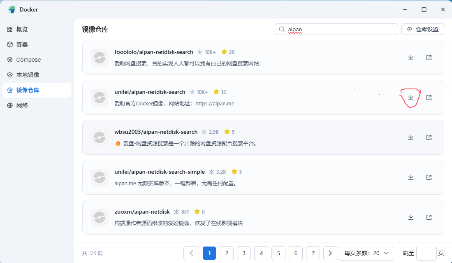Image resolution: width=452 pixels, height=263 pixels.
Task: Download the wbsu2003/aipan-netdisk-search image
Action: 410,137
